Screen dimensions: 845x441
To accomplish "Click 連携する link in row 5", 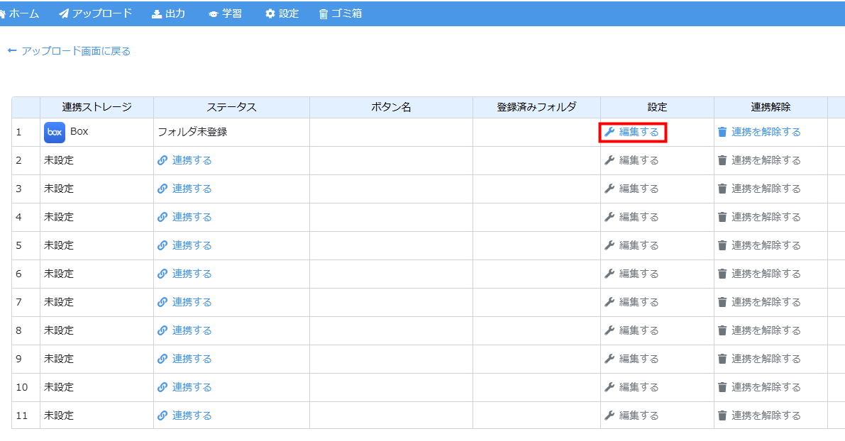I will 192,245.
